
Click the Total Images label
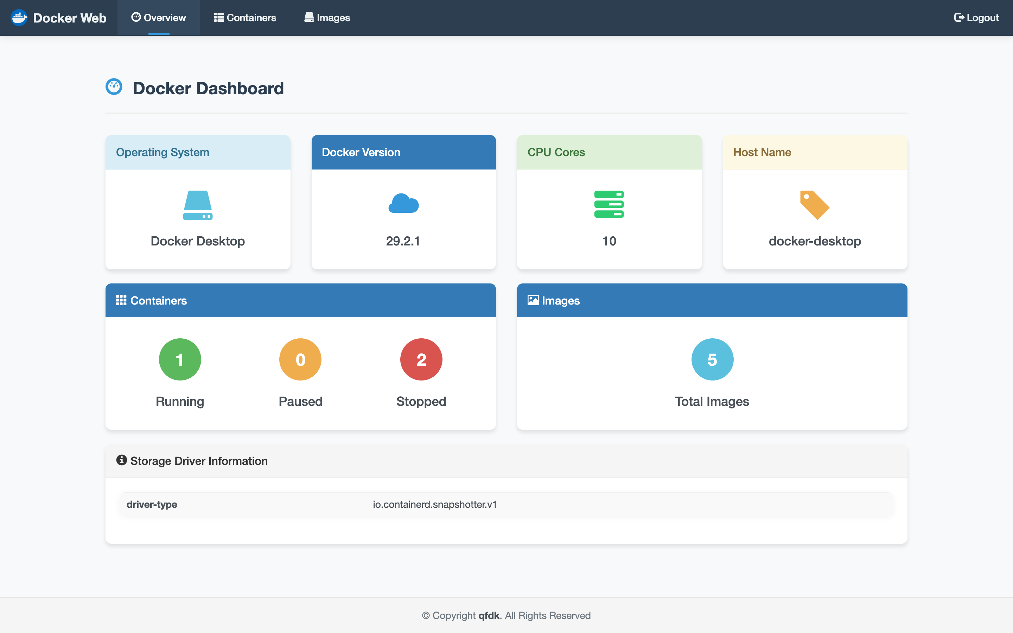coord(712,402)
